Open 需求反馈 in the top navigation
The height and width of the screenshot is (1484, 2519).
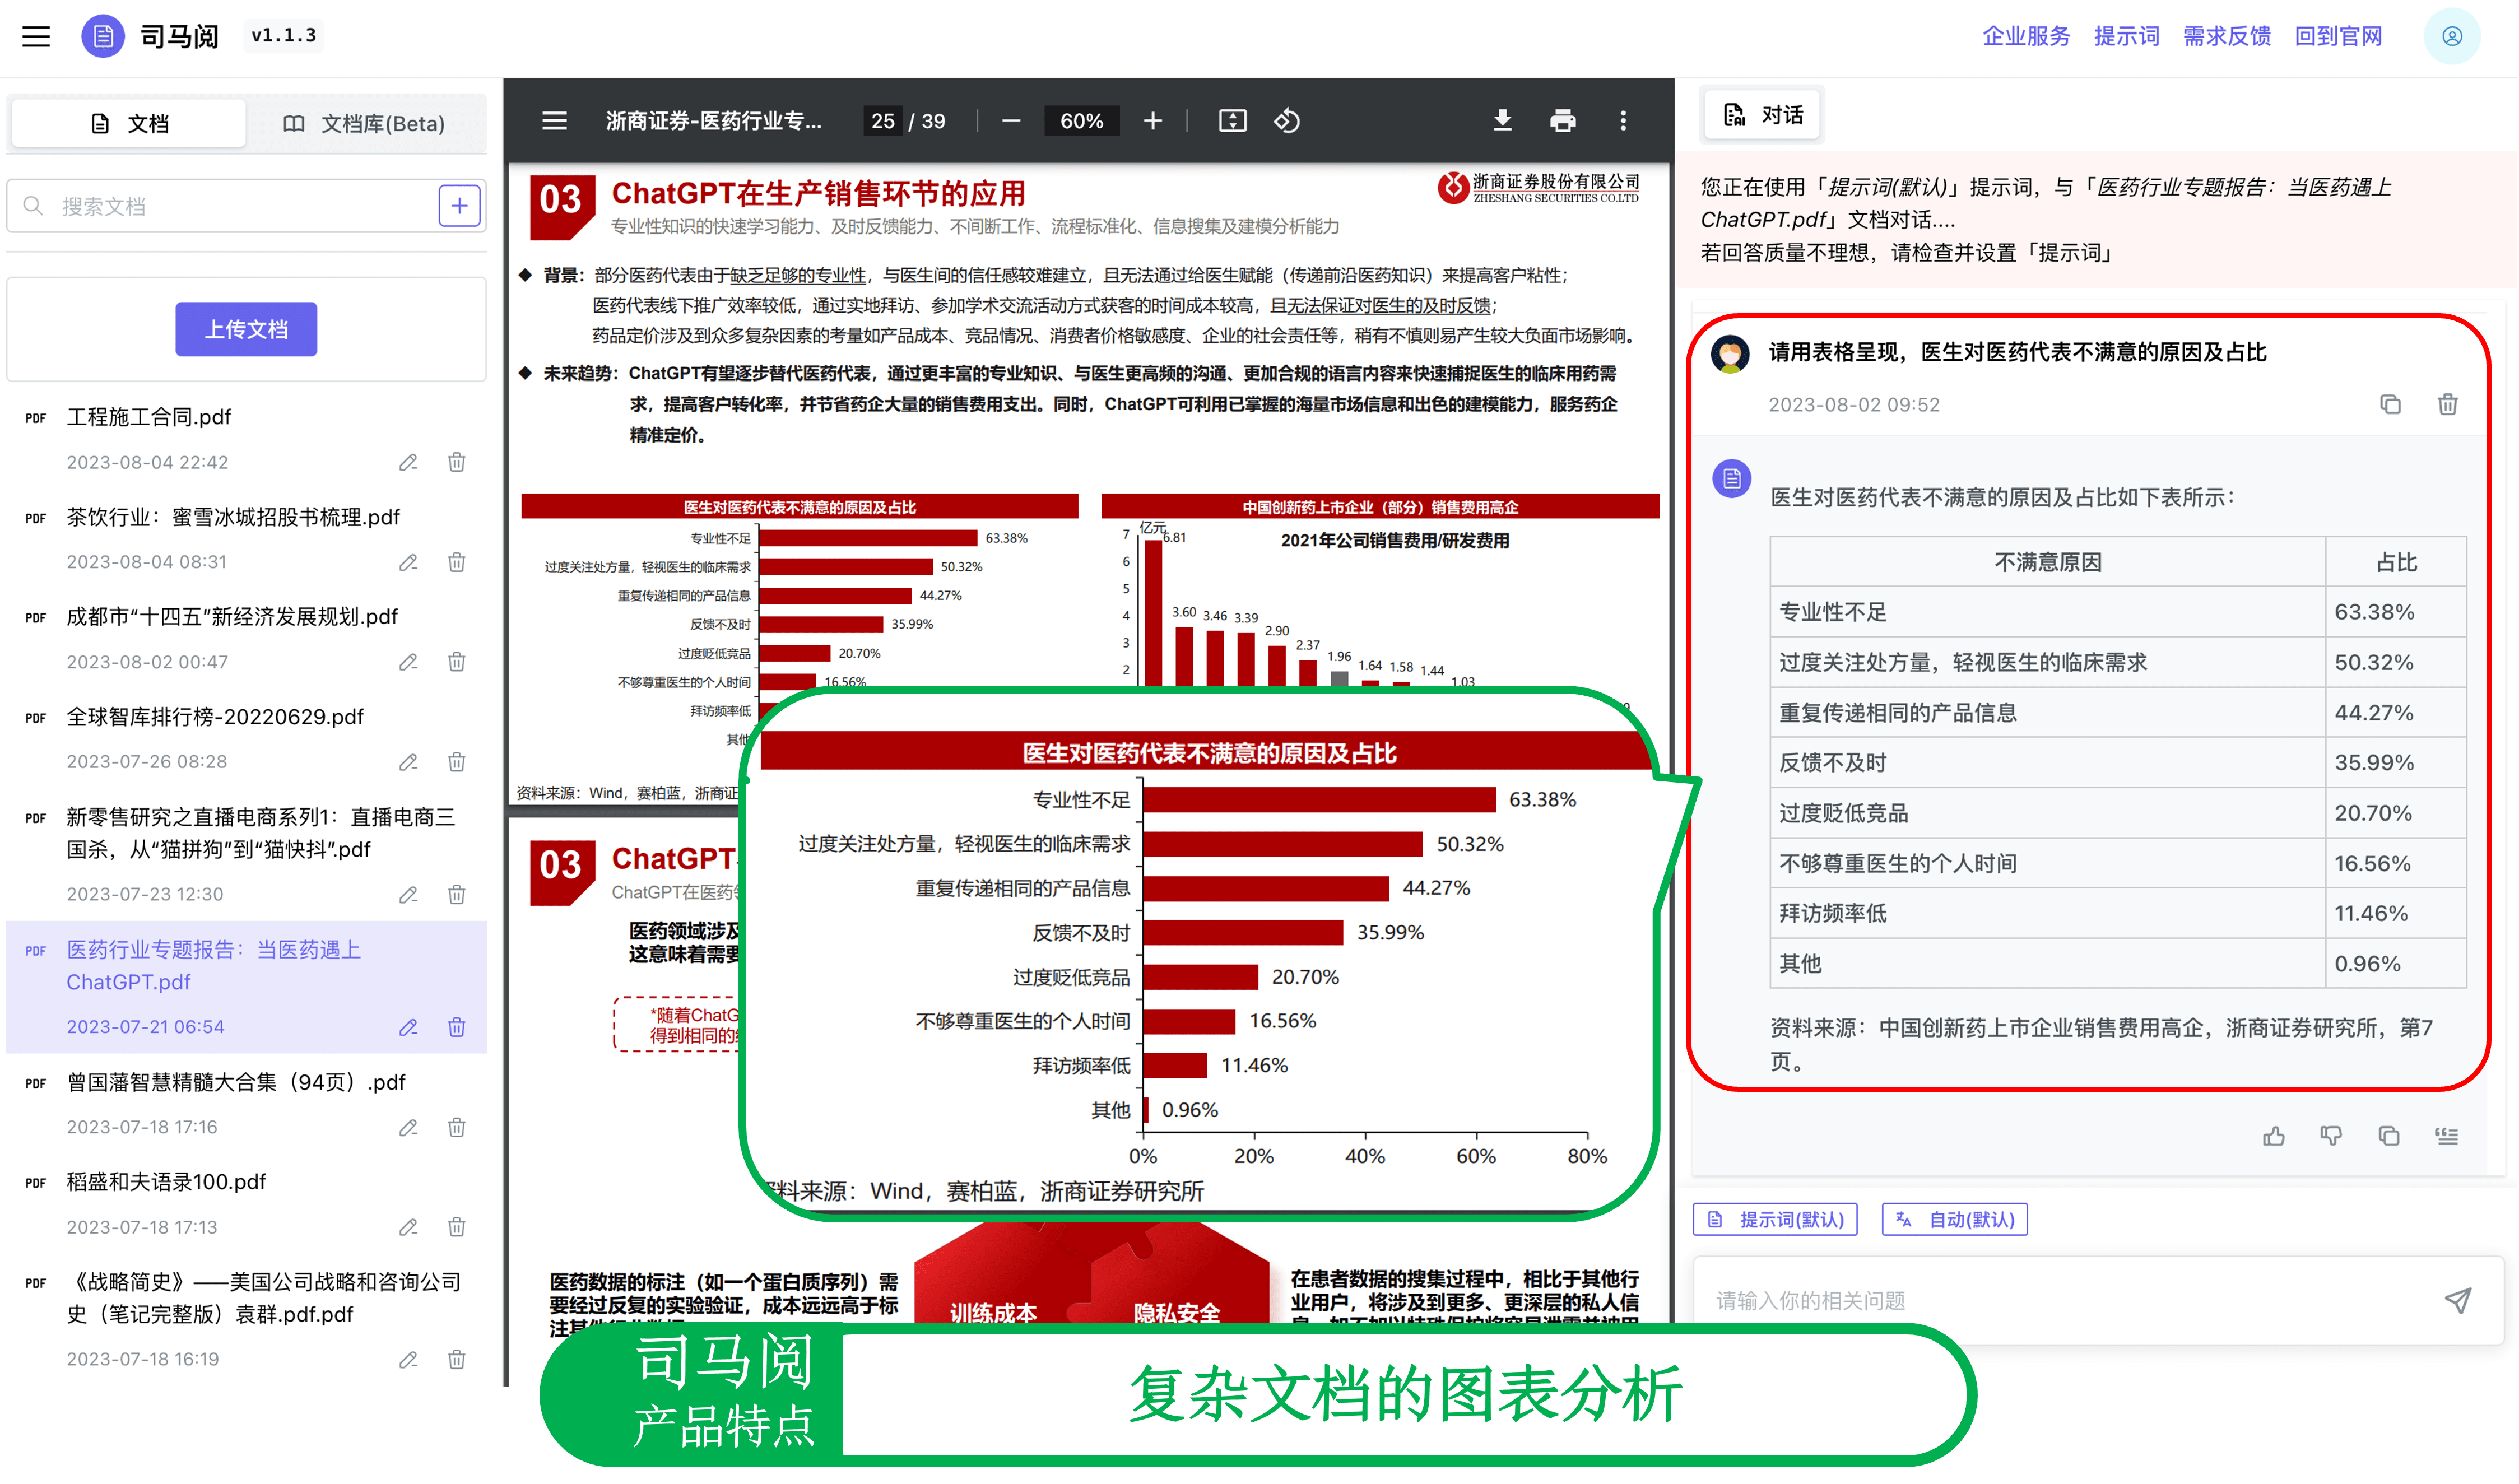2227,36
